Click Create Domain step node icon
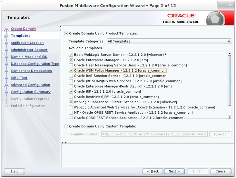 click(x=6, y=29)
